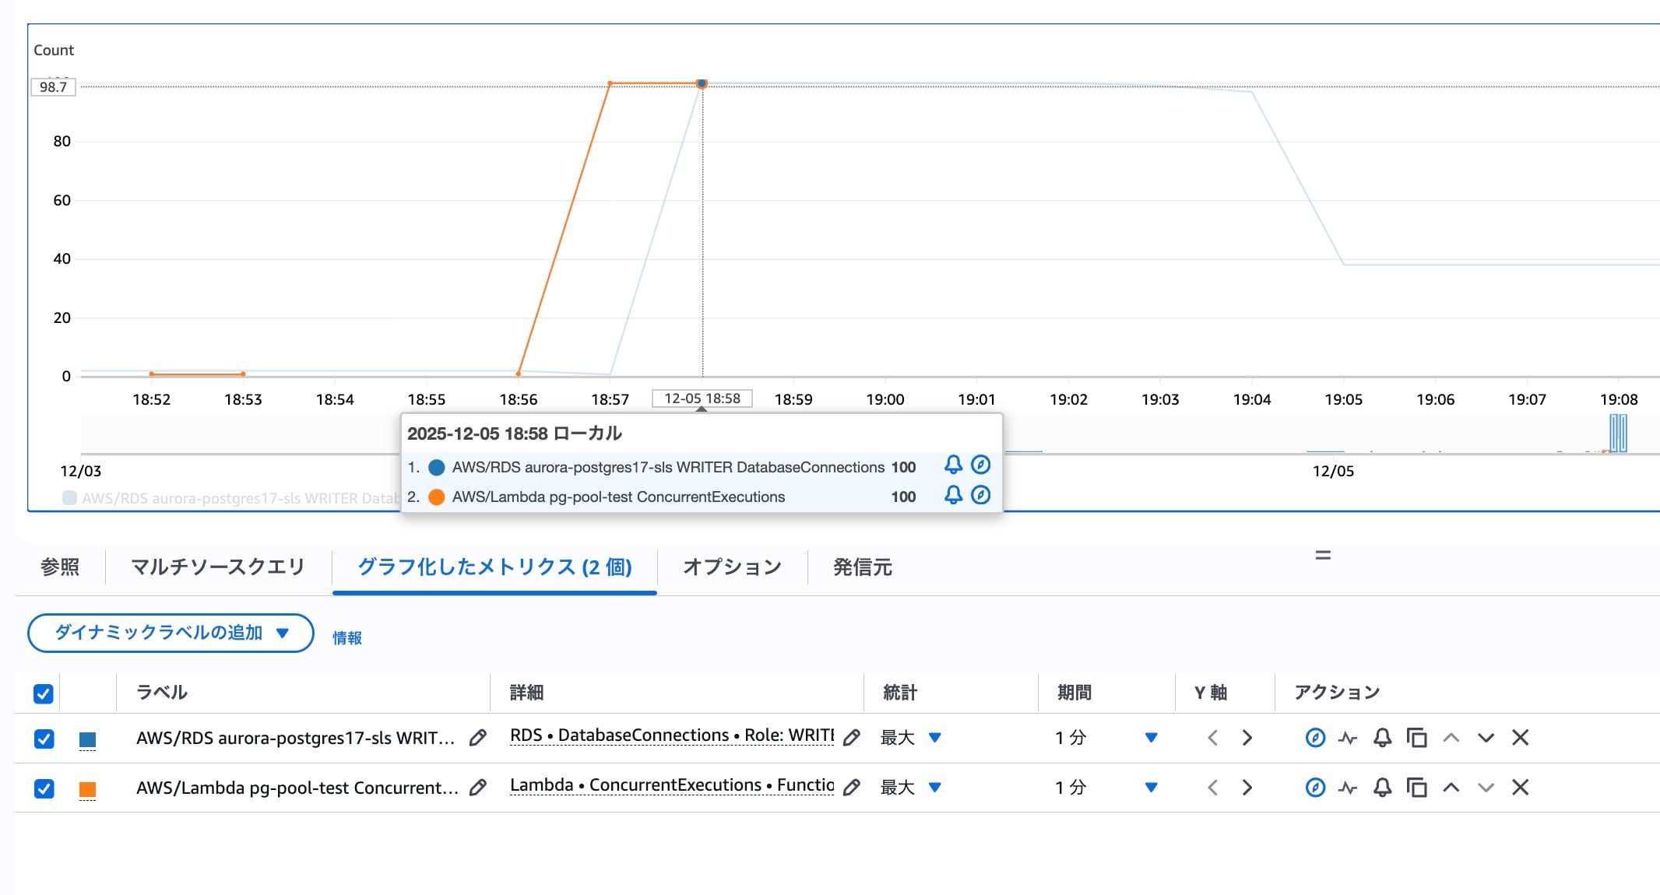
Task: Click the compass explore icon on the RDS row
Action: click(x=1315, y=737)
